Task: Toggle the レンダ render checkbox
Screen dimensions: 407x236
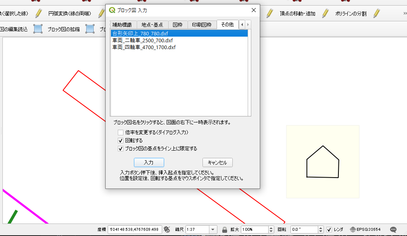Action: (329, 229)
